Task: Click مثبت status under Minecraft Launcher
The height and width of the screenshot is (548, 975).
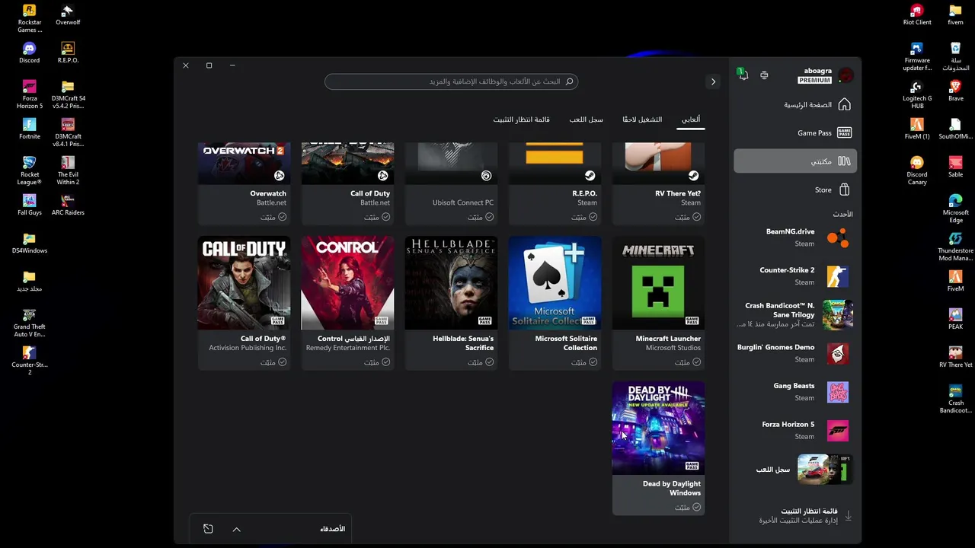Action: tap(687, 362)
